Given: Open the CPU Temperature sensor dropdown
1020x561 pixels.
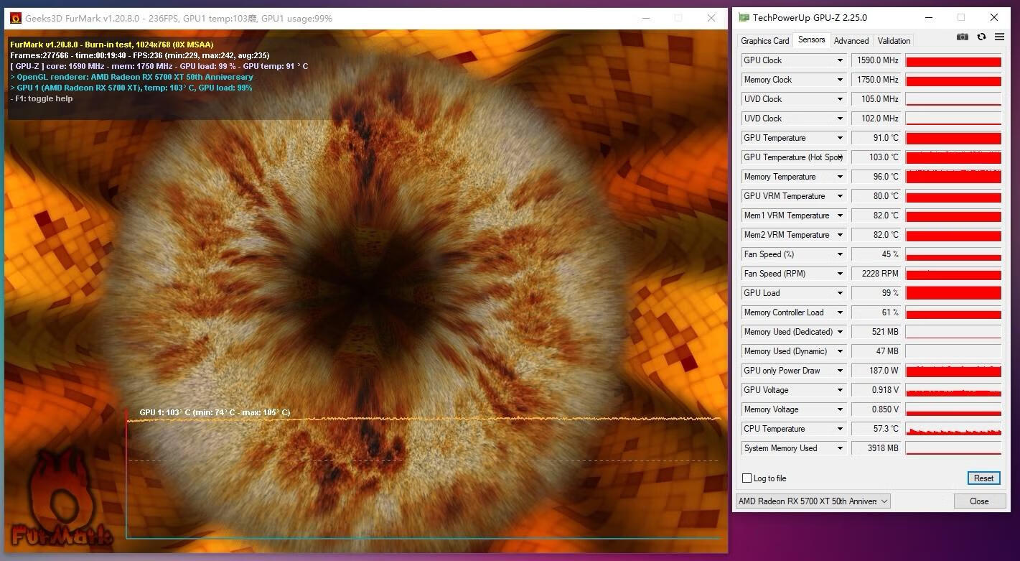Looking at the screenshot, I should tap(840, 429).
